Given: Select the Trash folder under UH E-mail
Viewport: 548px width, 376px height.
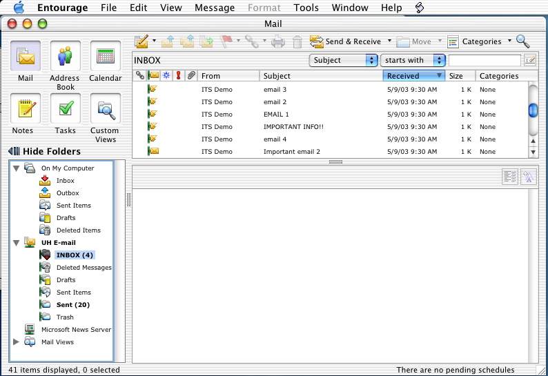Looking at the screenshot, I should [65, 317].
